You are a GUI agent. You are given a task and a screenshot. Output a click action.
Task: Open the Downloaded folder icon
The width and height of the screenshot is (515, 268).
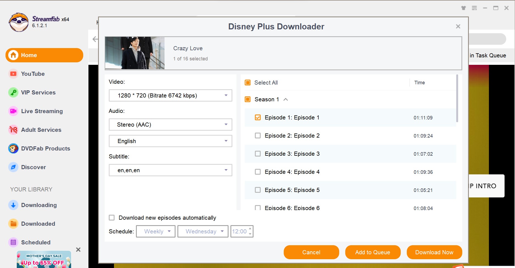click(x=13, y=224)
